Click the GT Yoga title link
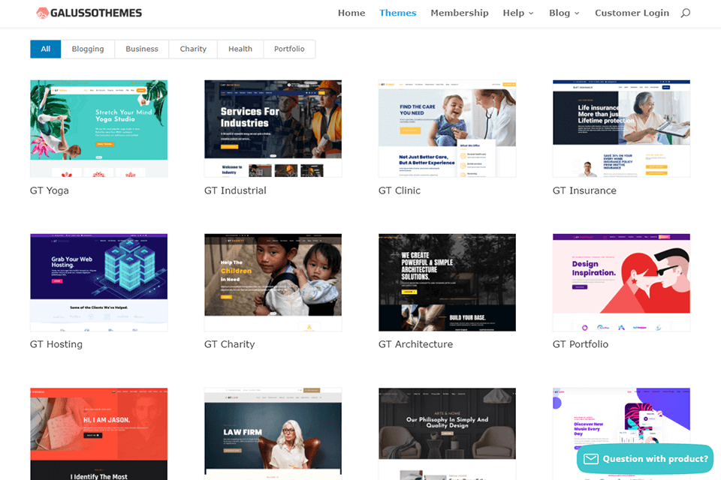 click(x=50, y=190)
